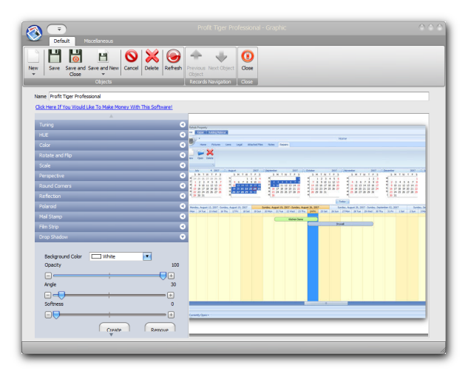Click the Angle slider handle
This screenshot has height=379, width=471.
click(61, 295)
